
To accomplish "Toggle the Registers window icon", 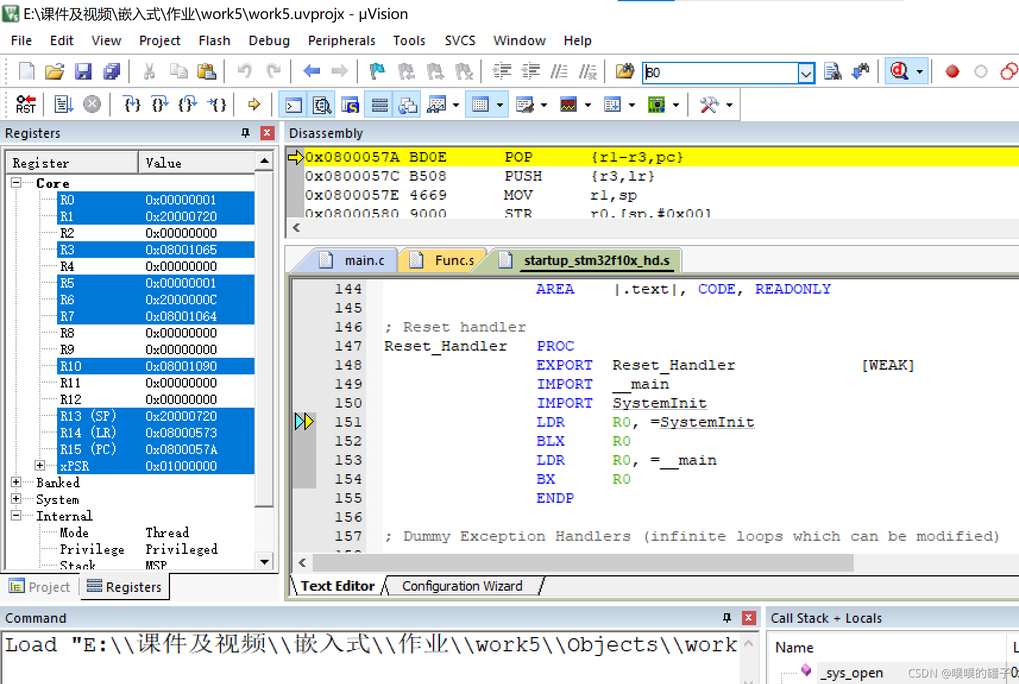I will click(379, 105).
